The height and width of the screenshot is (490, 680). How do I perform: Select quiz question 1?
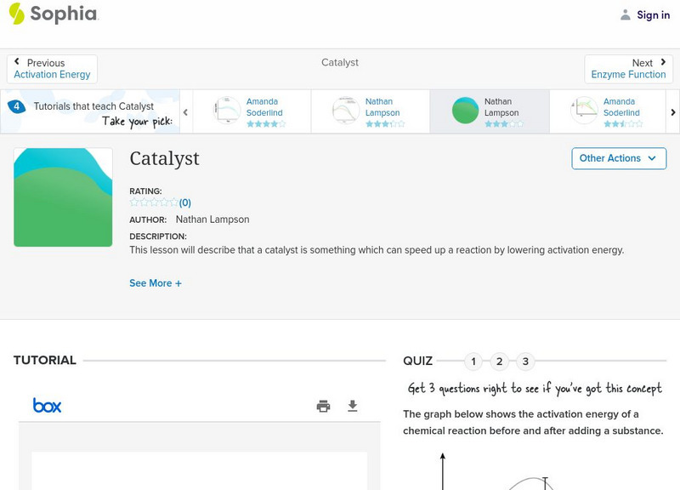pyautogui.click(x=473, y=362)
